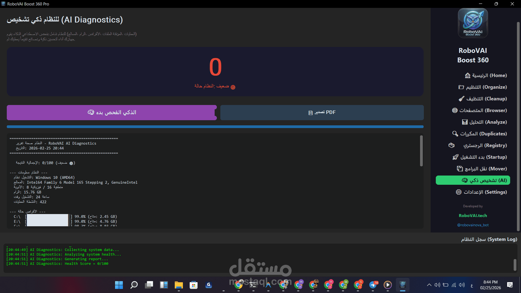Click the Browser globe icon
521x293 pixels.
click(455, 110)
